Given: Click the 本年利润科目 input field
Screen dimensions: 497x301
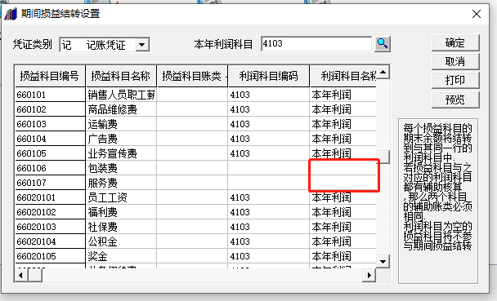Looking at the screenshot, I should click(316, 43).
